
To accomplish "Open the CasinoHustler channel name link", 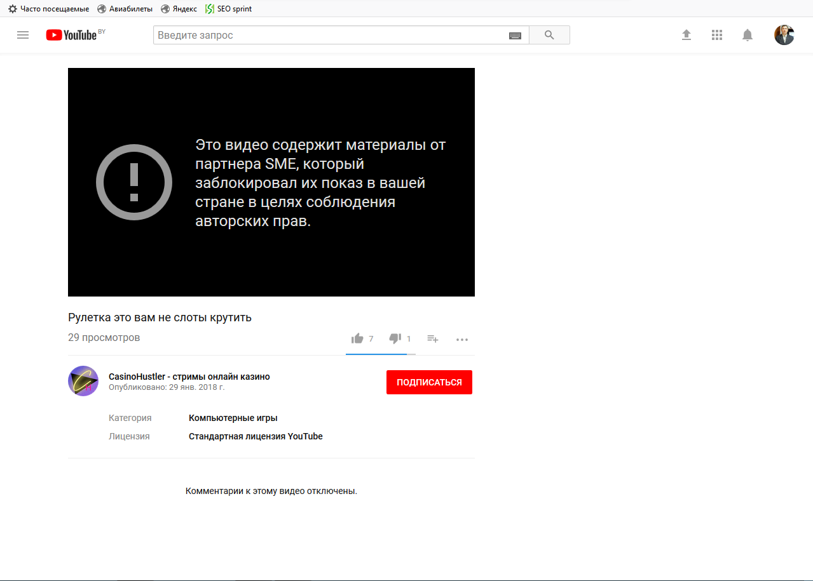I will click(189, 377).
